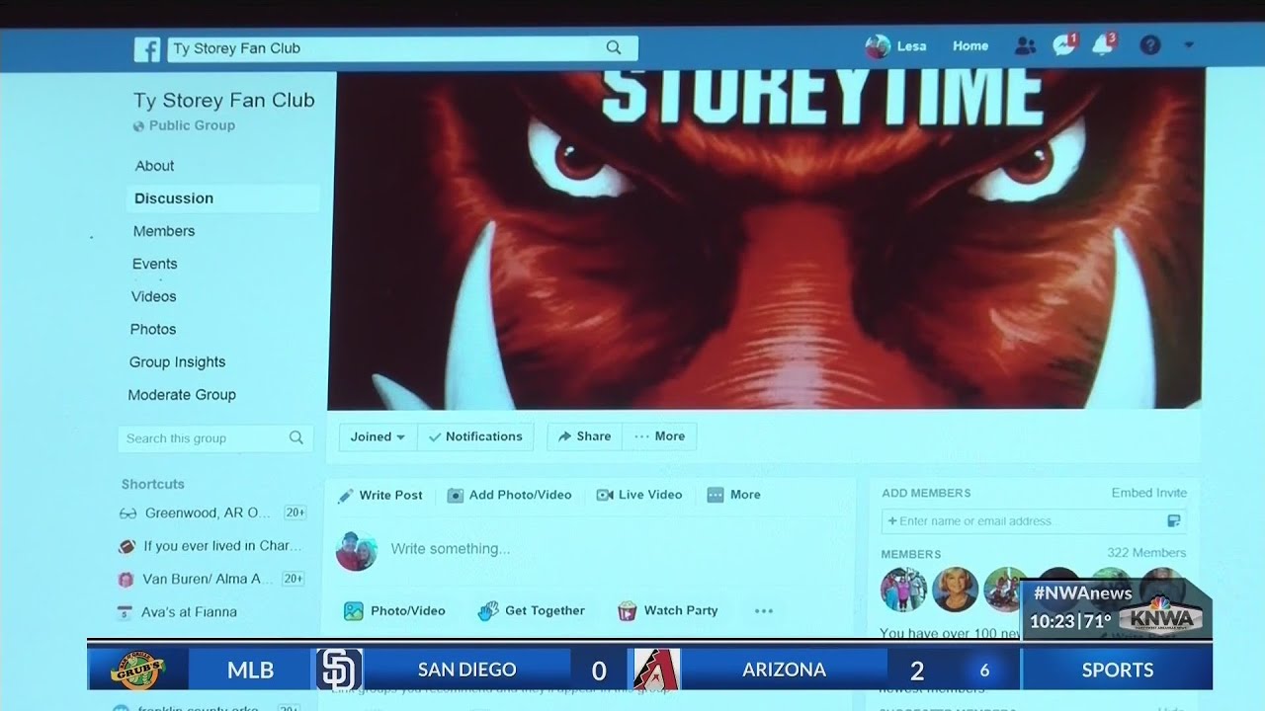Click inside the Ty Storey Fan Club search field
The width and height of the screenshot is (1265, 711).
click(402, 48)
